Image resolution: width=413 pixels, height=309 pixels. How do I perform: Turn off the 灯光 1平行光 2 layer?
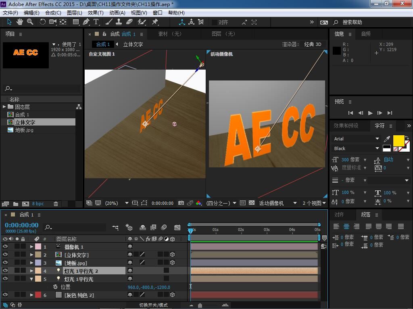point(5,270)
